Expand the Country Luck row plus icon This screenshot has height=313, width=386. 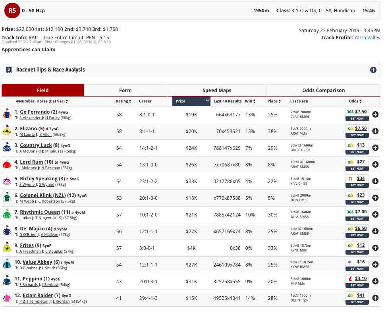[375, 148]
